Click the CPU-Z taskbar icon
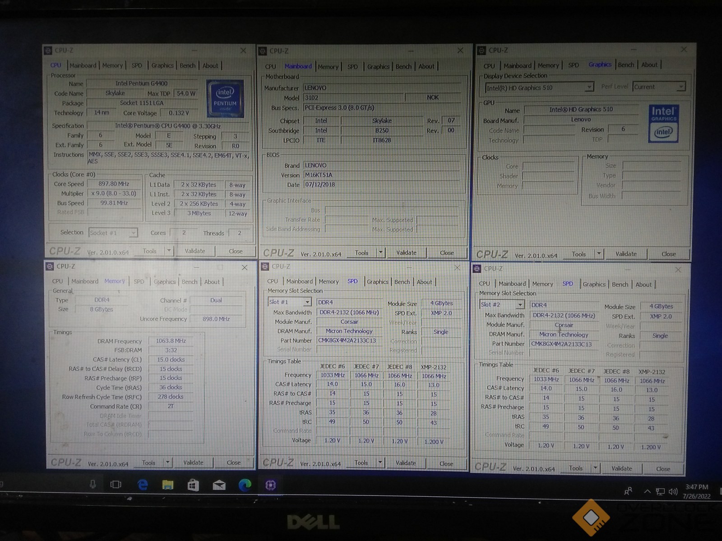The image size is (722, 541). point(270,485)
